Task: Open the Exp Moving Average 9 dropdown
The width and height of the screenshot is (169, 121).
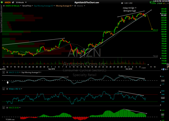Action: (41, 72)
